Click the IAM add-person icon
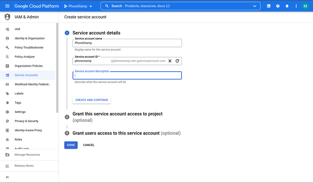The image size is (313, 183). pos(7,29)
